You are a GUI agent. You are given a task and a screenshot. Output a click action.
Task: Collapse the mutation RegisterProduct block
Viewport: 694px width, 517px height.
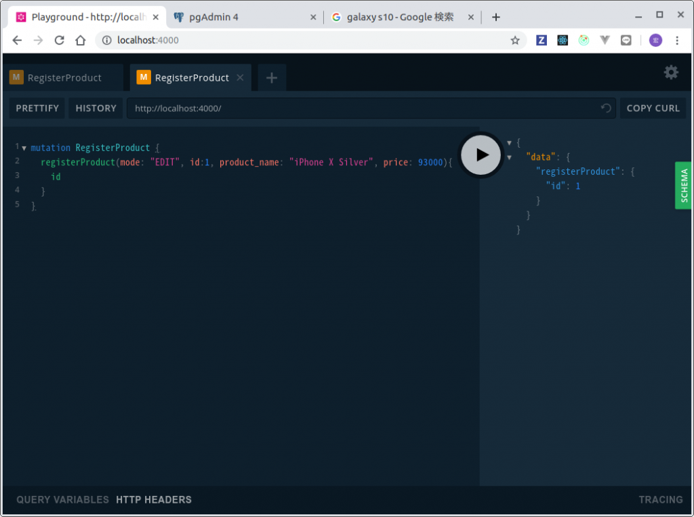tap(24, 148)
